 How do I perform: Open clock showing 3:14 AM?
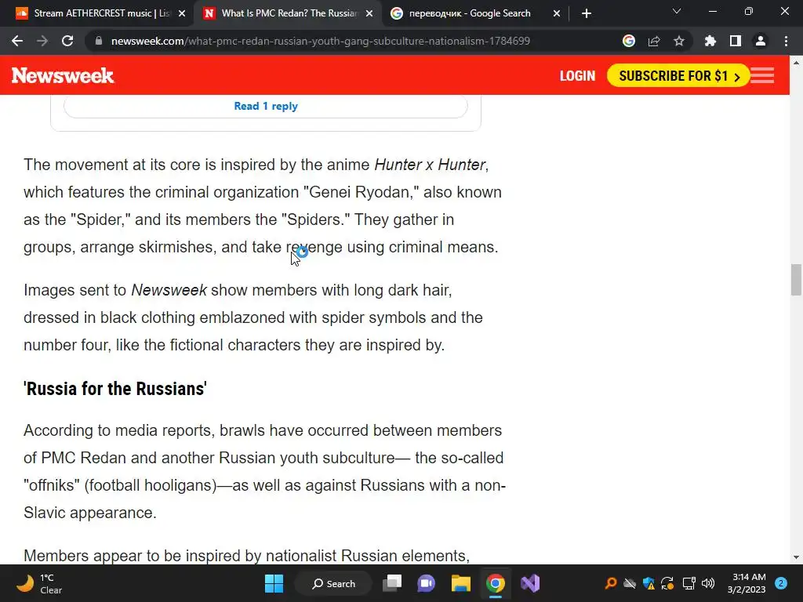coord(747,583)
